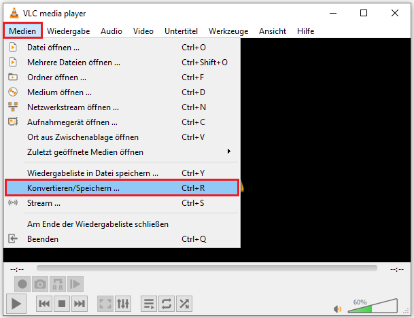Choose Netzwerkstream öffnen entry
This screenshot has height=318, width=414.
pos(122,107)
